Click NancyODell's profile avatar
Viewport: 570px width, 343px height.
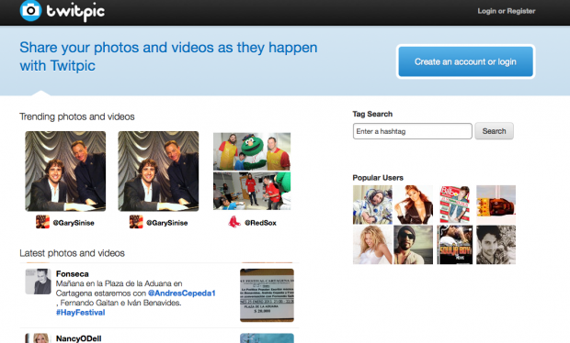click(39, 338)
